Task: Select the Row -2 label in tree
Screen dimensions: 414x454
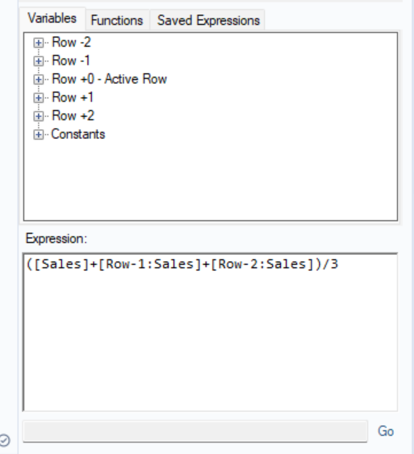Action: [72, 43]
